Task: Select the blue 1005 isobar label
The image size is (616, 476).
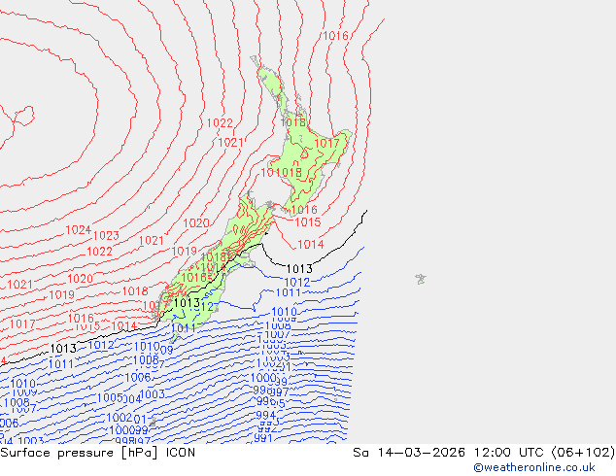Action: 110,397
